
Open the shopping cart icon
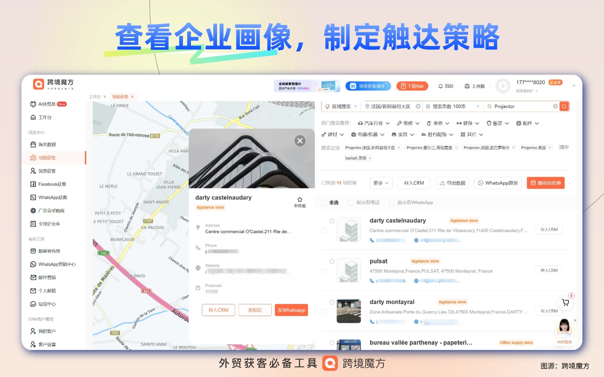click(x=565, y=302)
